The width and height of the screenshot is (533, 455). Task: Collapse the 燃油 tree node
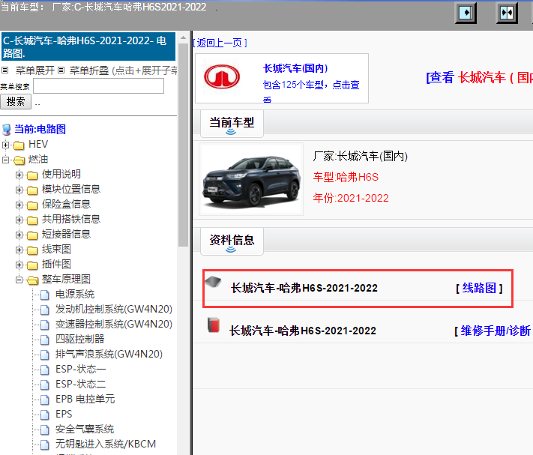5,160
